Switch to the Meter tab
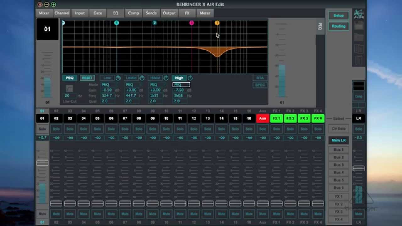 point(205,13)
